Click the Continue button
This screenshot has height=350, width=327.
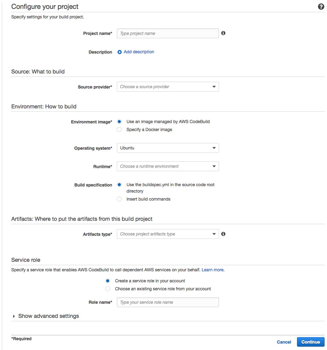(x=310, y=342)
